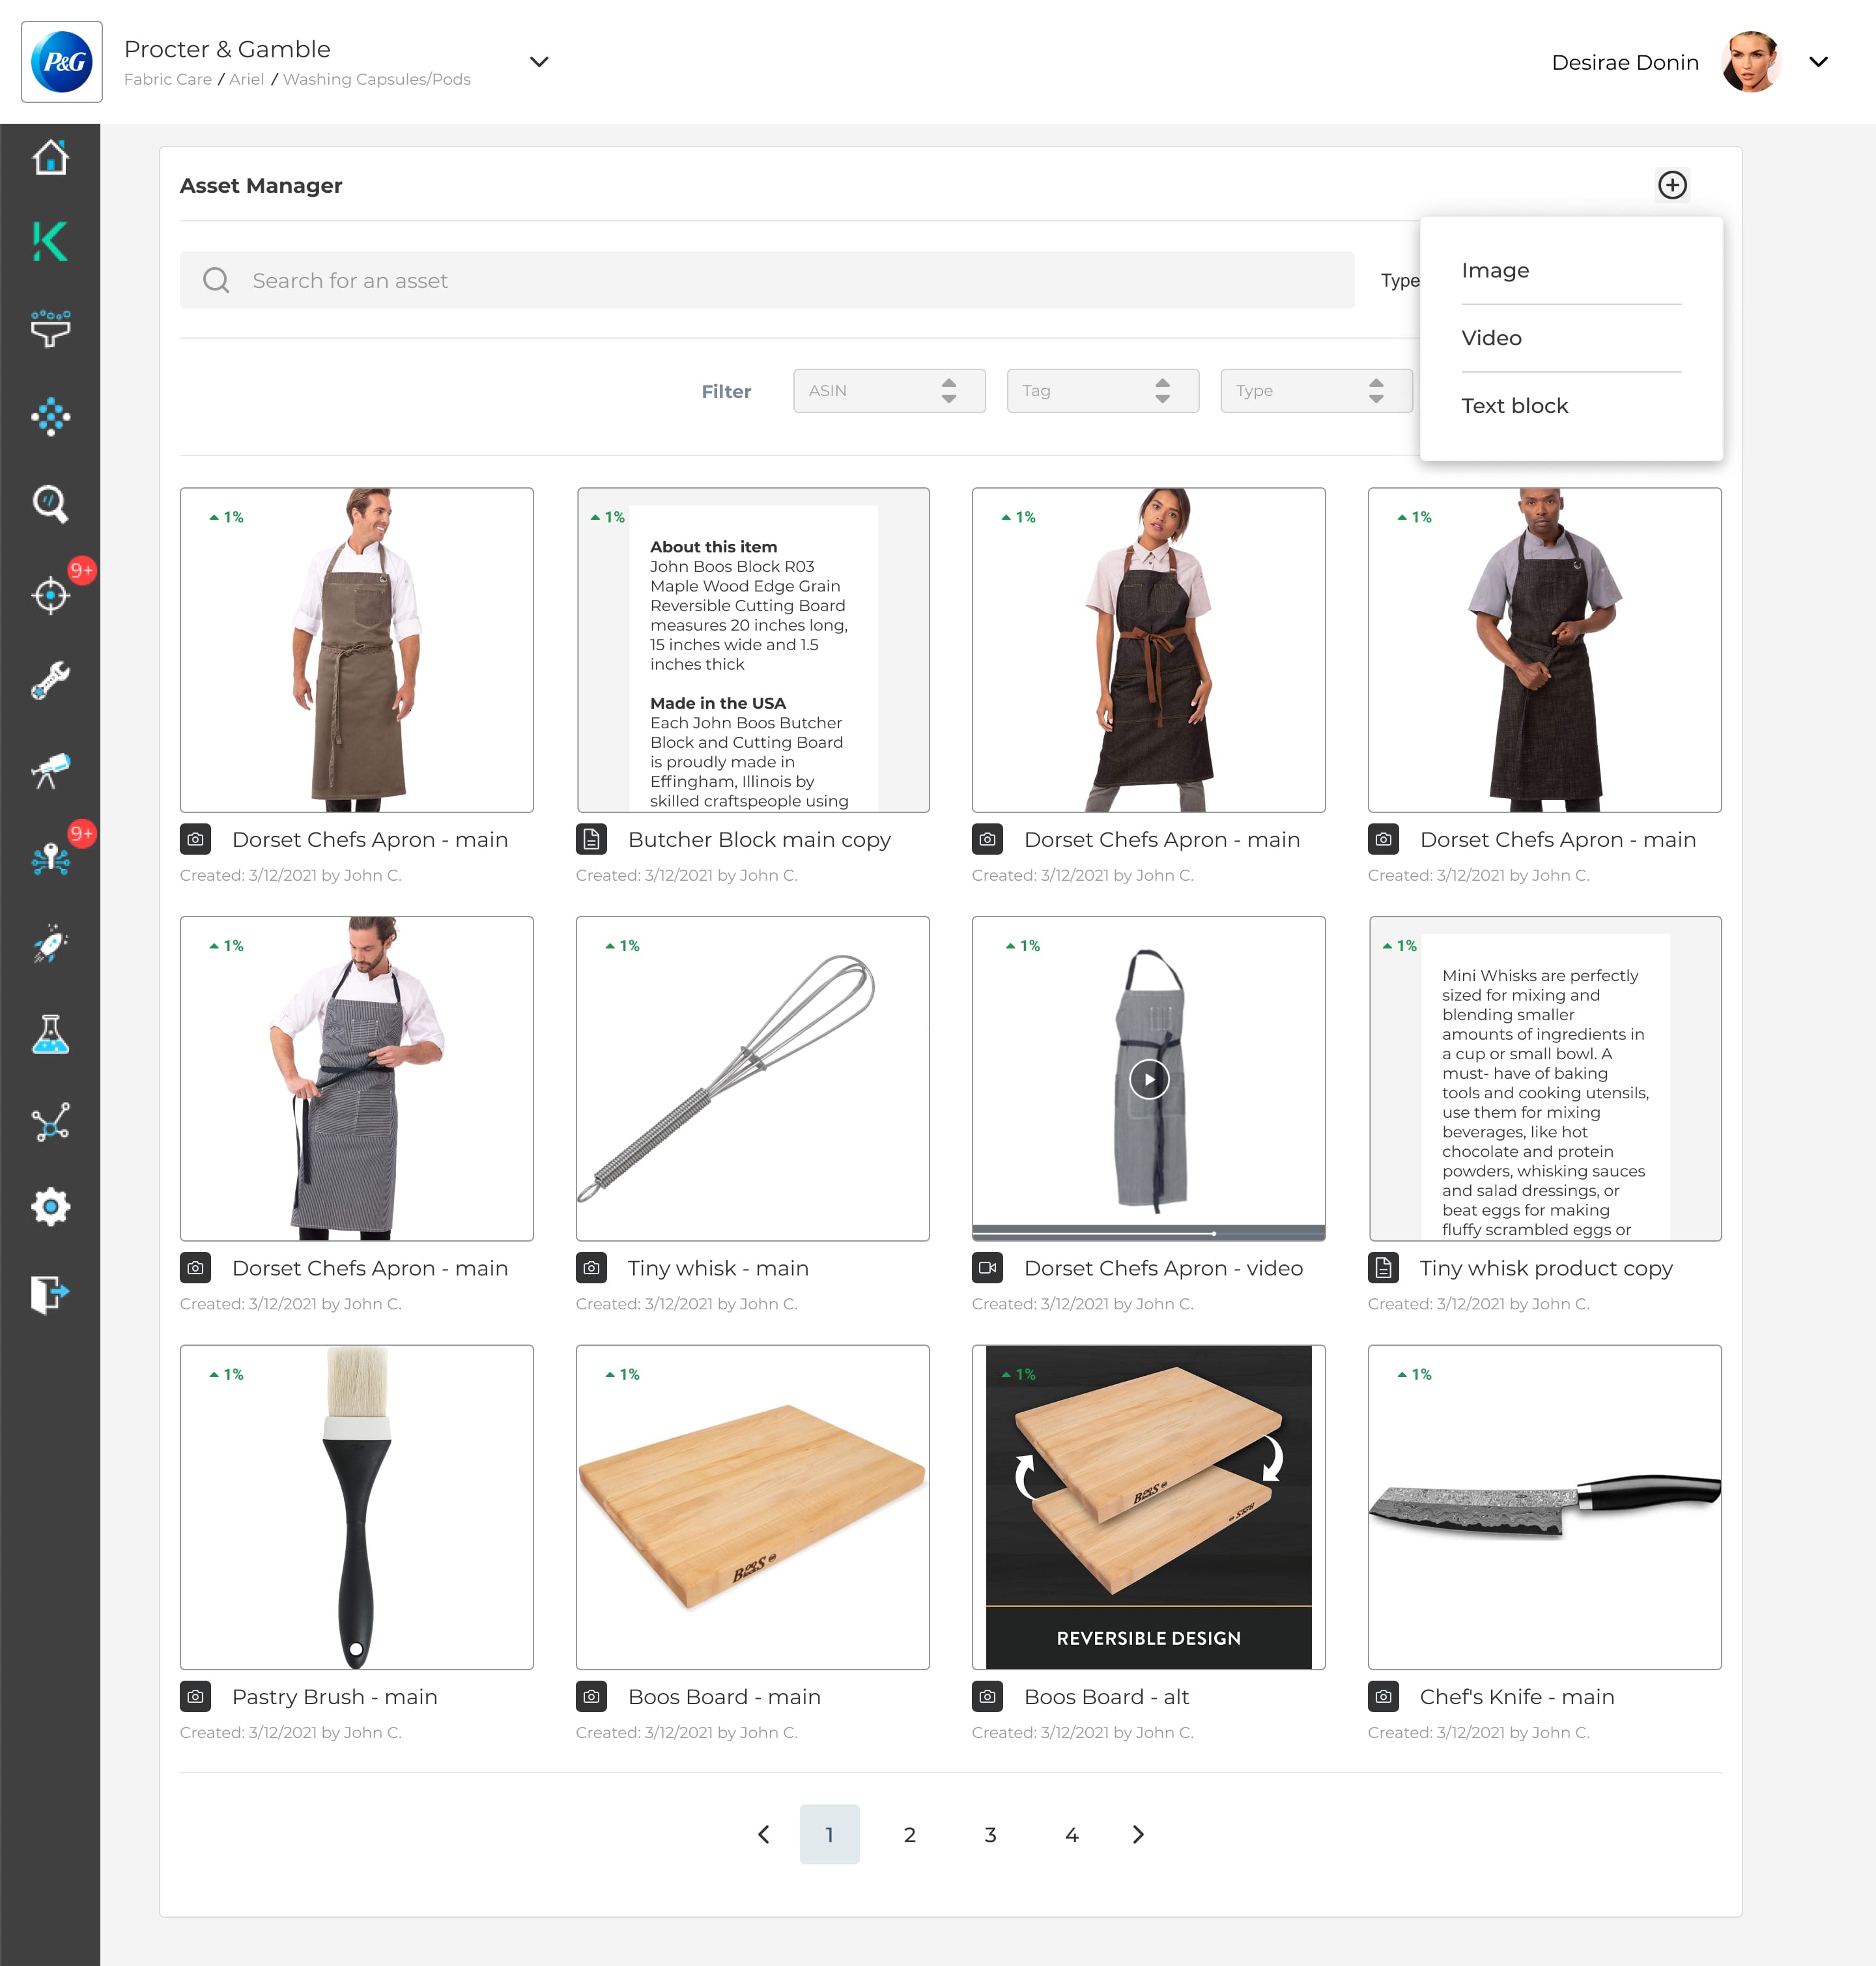Open the ASIN filter dropdown

click(889, 391)
